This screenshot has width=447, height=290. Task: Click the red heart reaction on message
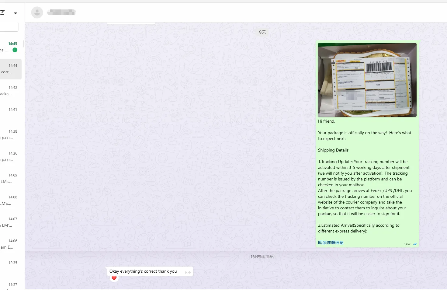point(114,278)
